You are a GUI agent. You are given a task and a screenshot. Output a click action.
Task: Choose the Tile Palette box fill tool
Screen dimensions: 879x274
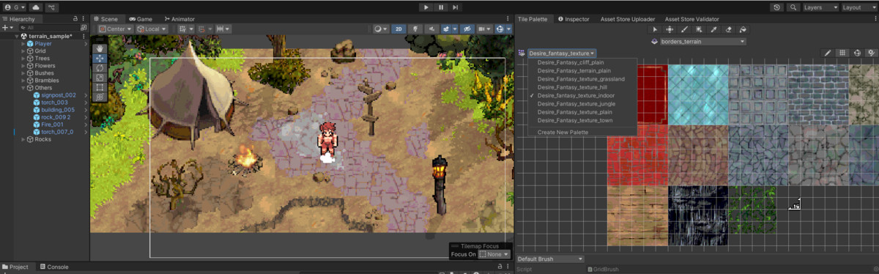(x=699, y=29)
